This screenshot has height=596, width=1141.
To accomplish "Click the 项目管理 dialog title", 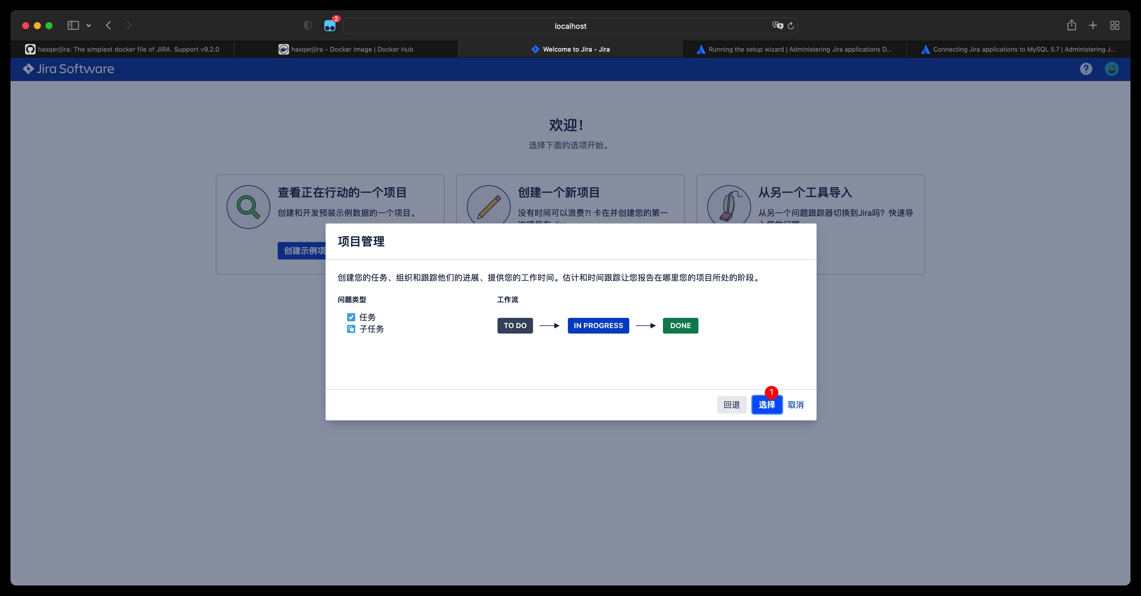I will click(361, 241).
